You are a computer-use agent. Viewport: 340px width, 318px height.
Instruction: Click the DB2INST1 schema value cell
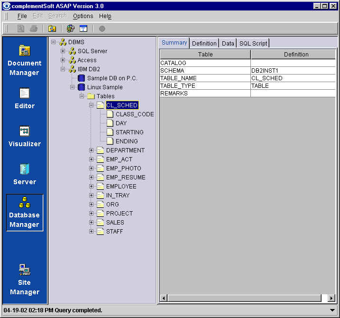pos(293,71)
